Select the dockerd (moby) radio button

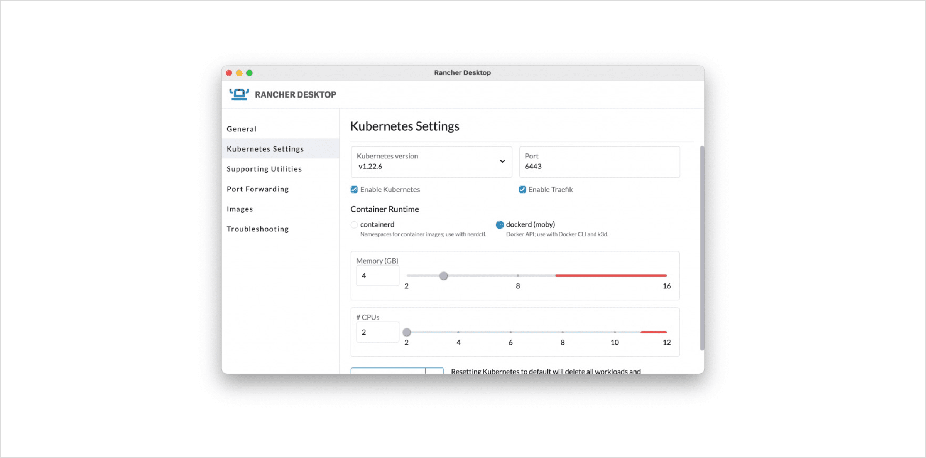tap(500, 225)
